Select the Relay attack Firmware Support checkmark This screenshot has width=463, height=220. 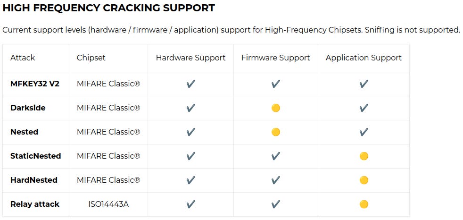pos(276,204)
